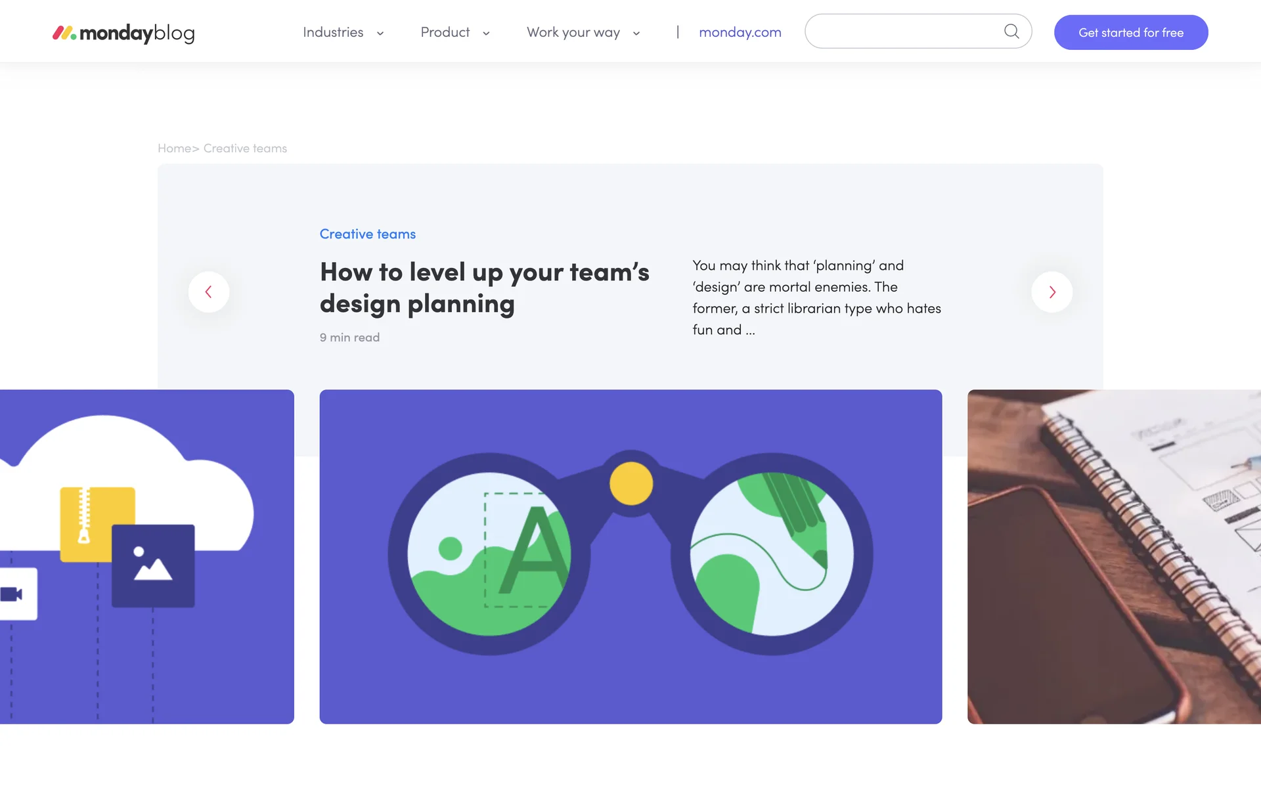Click the search magnifier icon
Screen dimensions: 1261x788
[x=1011, y=32]
